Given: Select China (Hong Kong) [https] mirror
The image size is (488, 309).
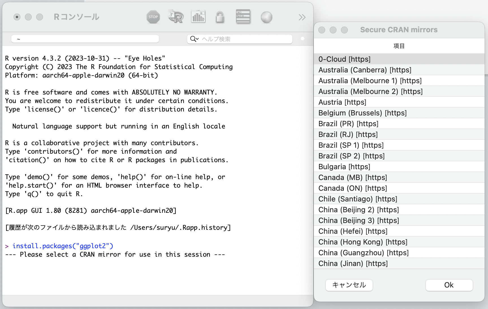Looking at the screenshot, I should [x=399, y=242].
